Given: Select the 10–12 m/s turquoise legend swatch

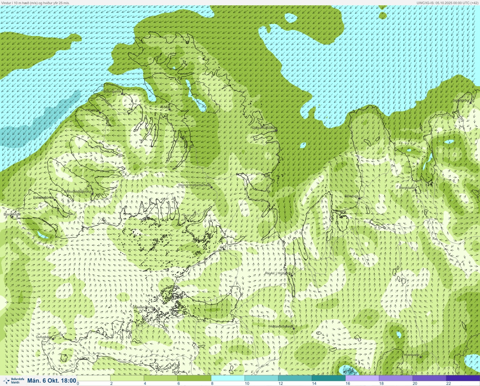Looking at the screenshot, I should pos(261,378).
